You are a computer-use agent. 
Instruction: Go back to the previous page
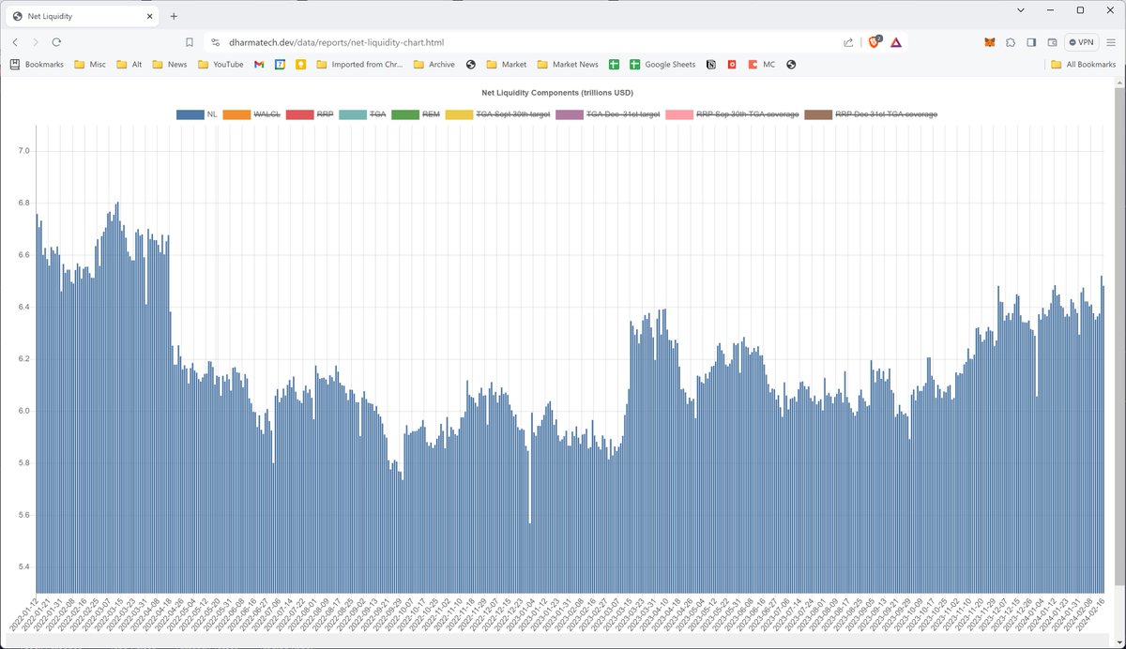(15, 42)
